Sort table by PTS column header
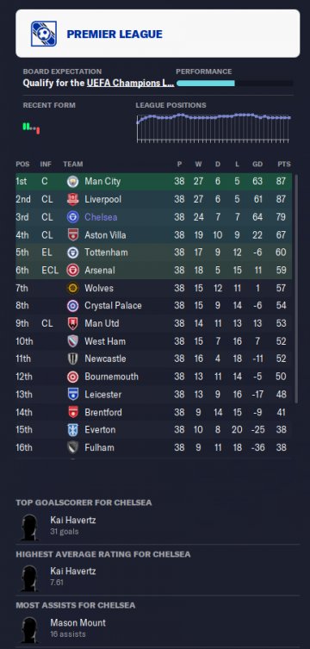Viewport: 310px width, 649px height. tap(284, 165)
